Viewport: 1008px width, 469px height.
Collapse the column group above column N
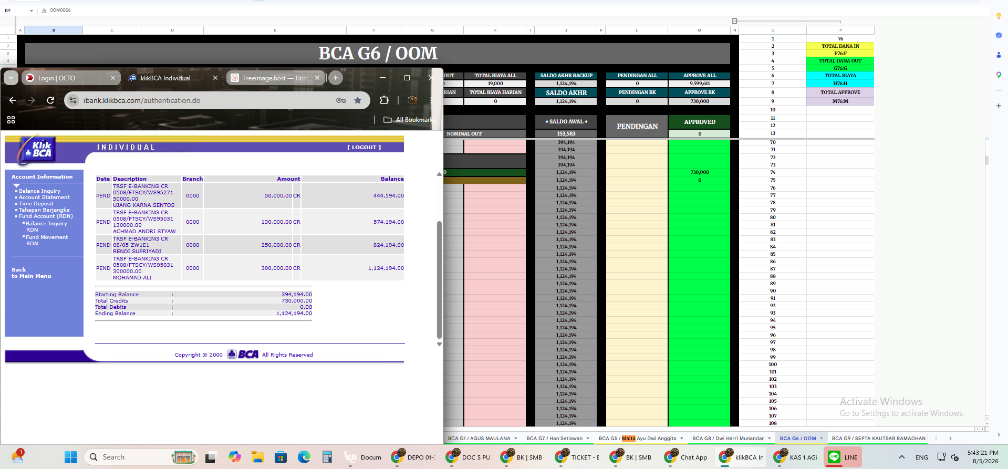(x=734, y=21)
